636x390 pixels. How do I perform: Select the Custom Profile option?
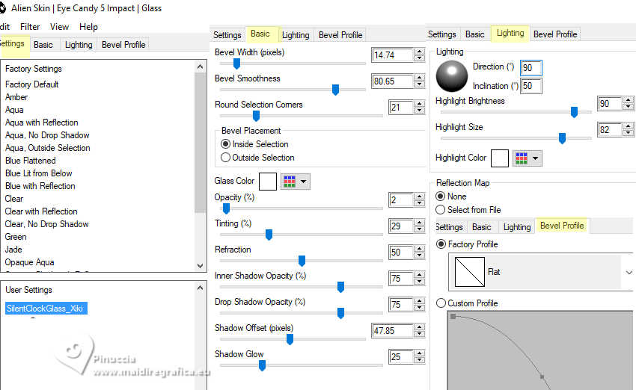[x=466, y=303]
